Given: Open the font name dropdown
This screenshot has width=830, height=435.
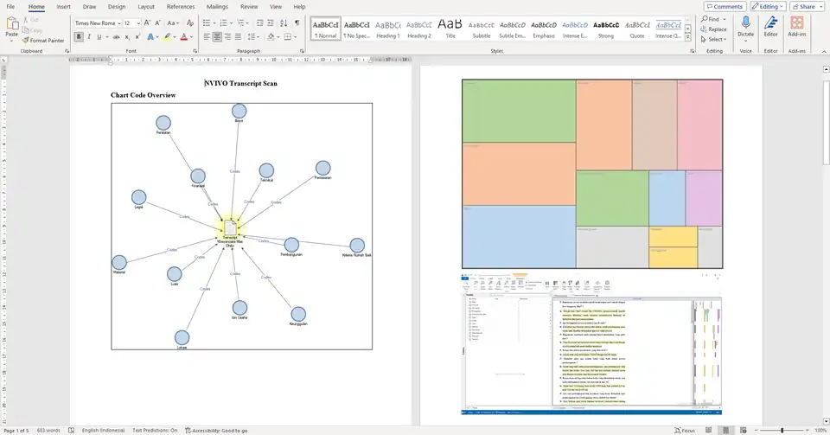Looking at the screenshot, I should pyautogui.click(x=119, y=23).
